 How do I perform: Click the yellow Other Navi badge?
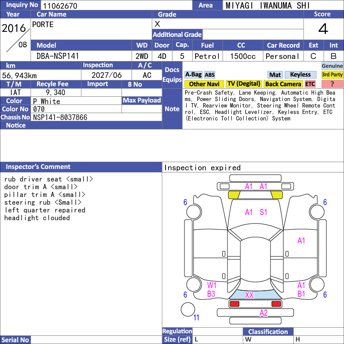click(204, 84)
